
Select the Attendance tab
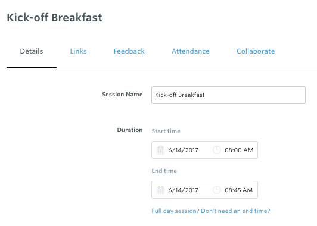[x=191, y=51]
